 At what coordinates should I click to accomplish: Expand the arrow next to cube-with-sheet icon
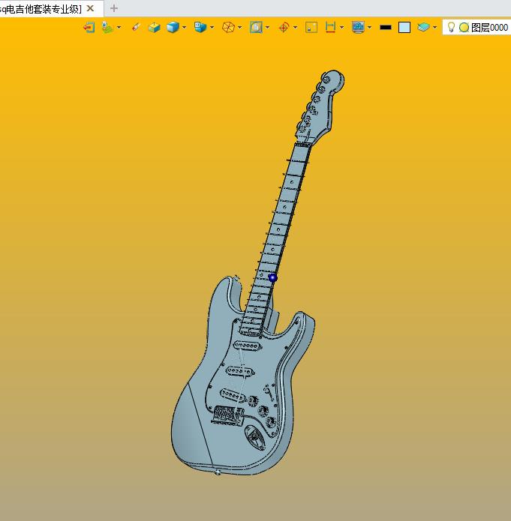coord(212,28)
